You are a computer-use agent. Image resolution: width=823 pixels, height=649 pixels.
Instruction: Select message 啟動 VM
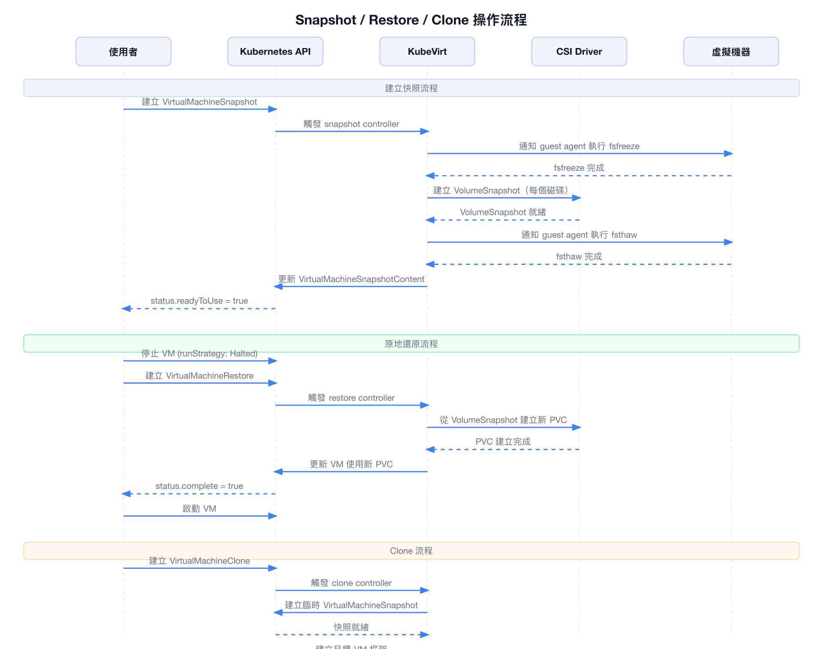click(199, 509)
